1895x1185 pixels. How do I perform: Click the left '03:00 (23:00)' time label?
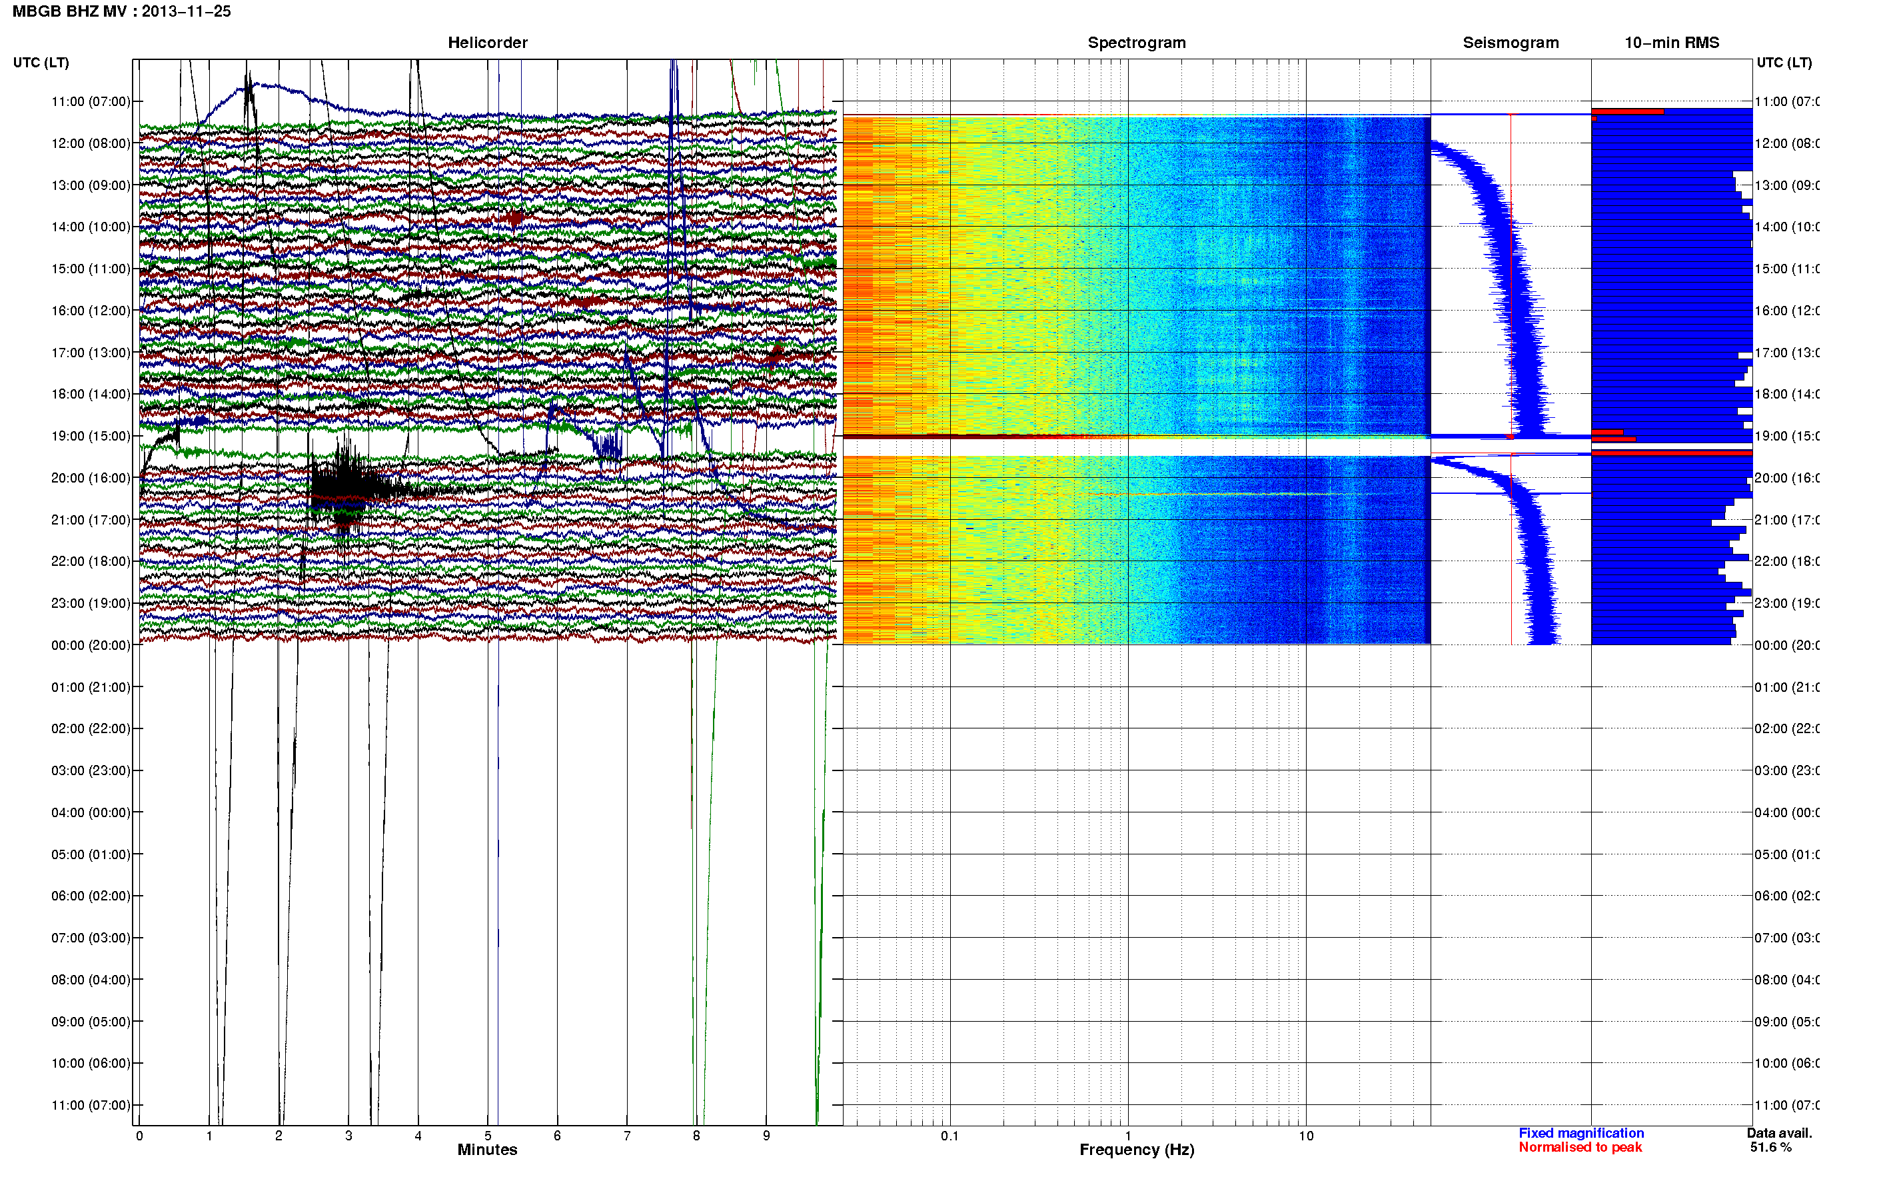pos(90,770)
